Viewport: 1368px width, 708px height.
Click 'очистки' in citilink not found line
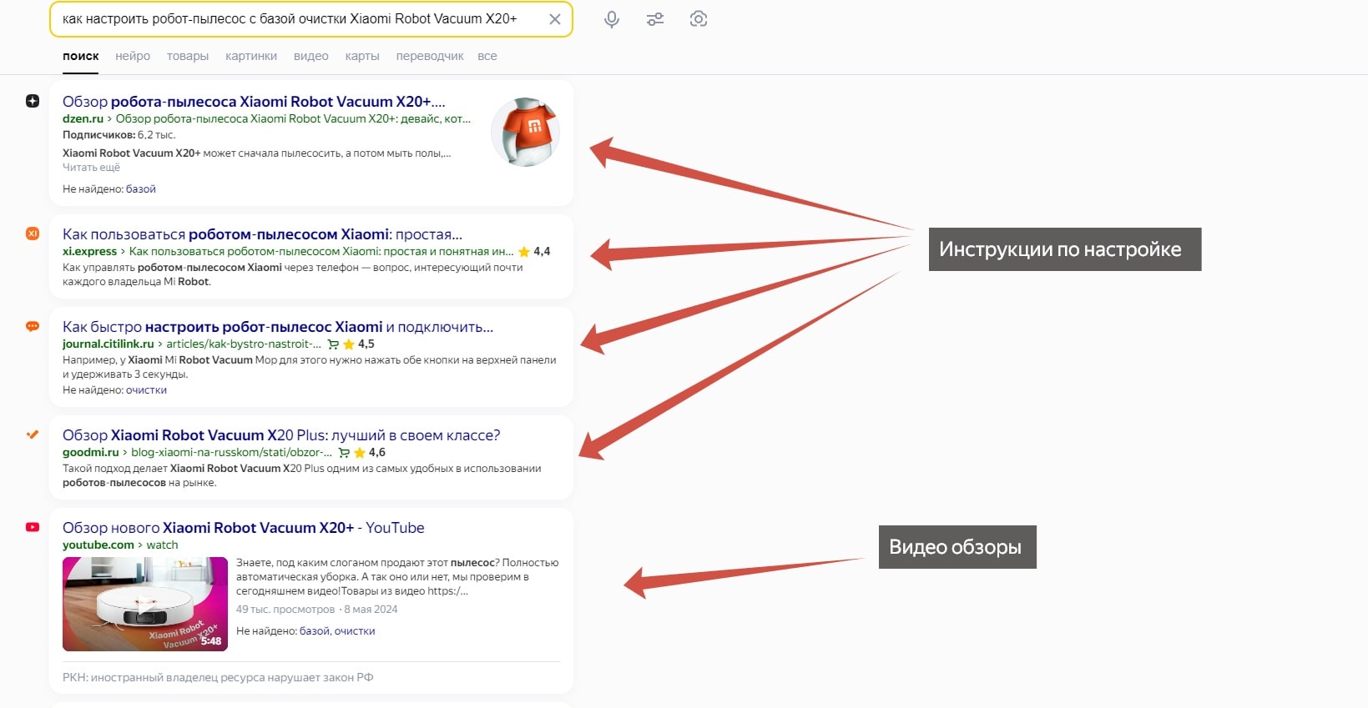147,390
